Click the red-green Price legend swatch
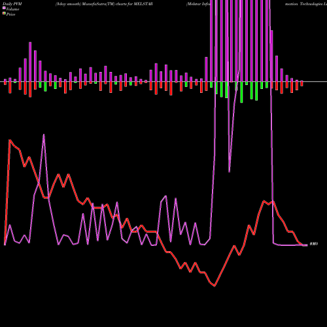Image resolution: width=327 pixels, height=327 pixels. (x=4, y=14)
